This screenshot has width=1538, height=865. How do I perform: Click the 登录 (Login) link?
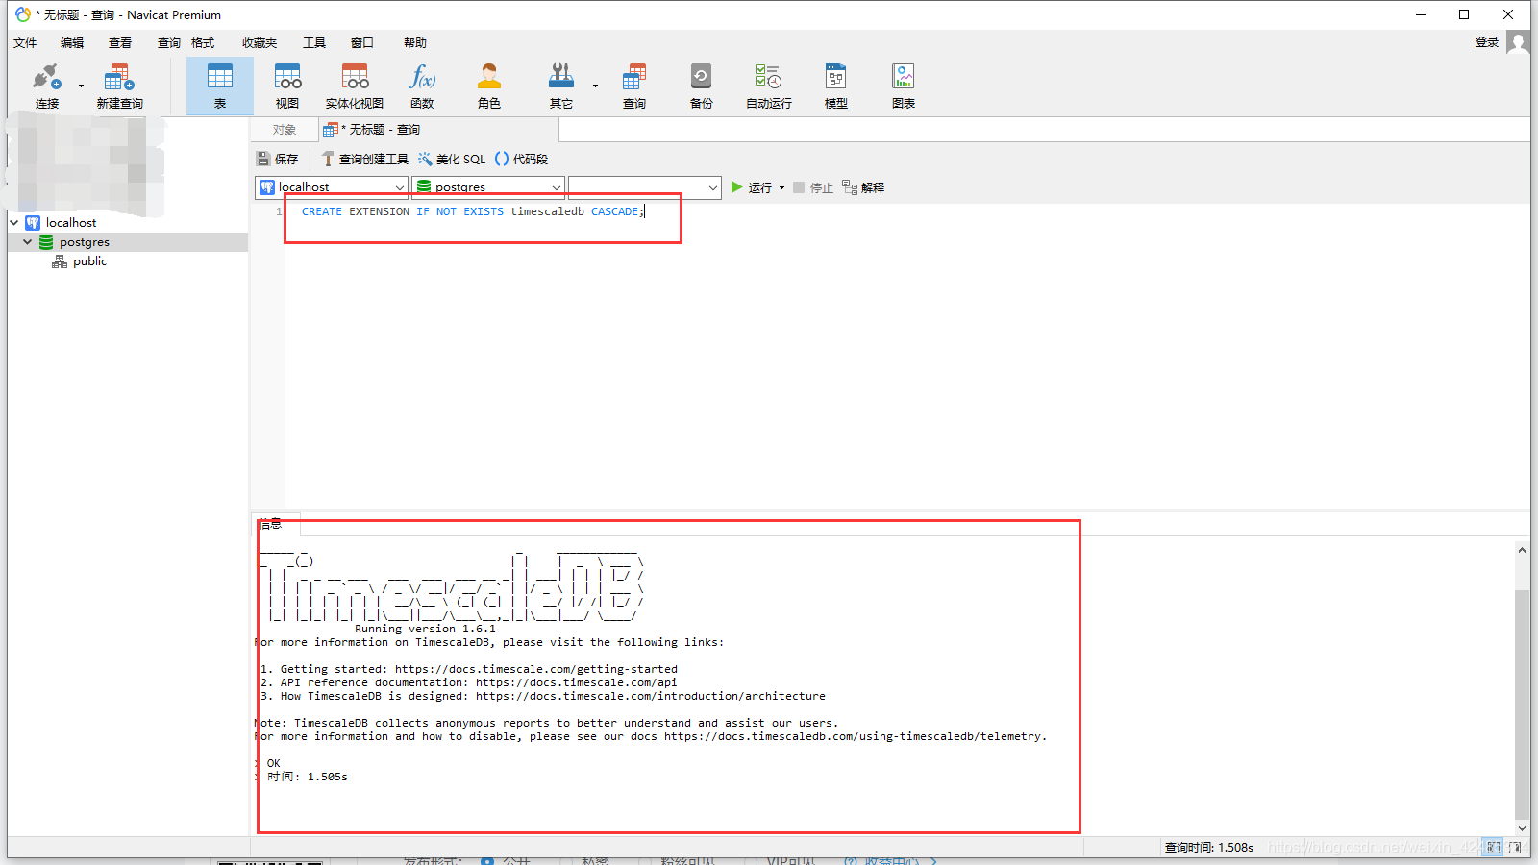pyautogui.click(x=1487, y=42)
